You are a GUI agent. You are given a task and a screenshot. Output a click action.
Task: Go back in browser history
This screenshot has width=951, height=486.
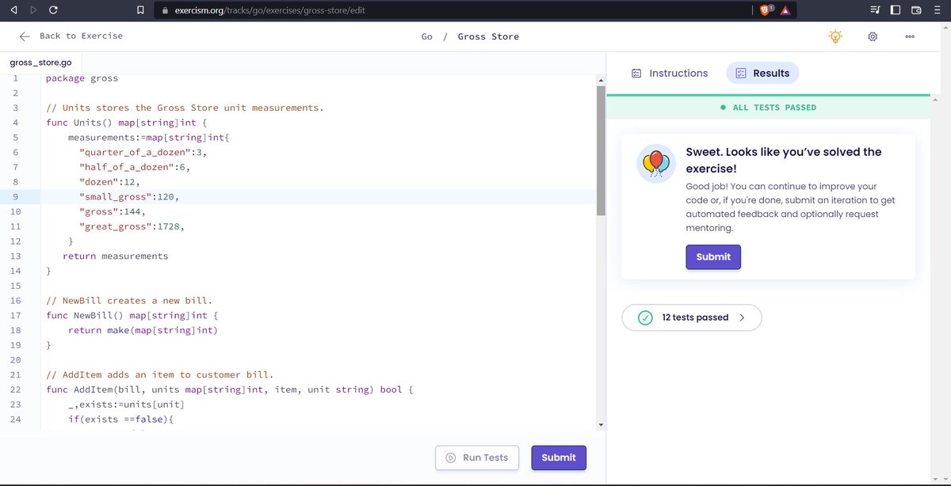[x=13, y=10]
